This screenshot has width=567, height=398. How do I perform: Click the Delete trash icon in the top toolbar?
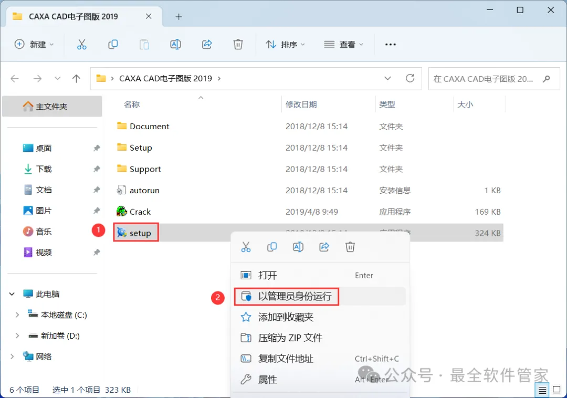[x=238, y=45]
